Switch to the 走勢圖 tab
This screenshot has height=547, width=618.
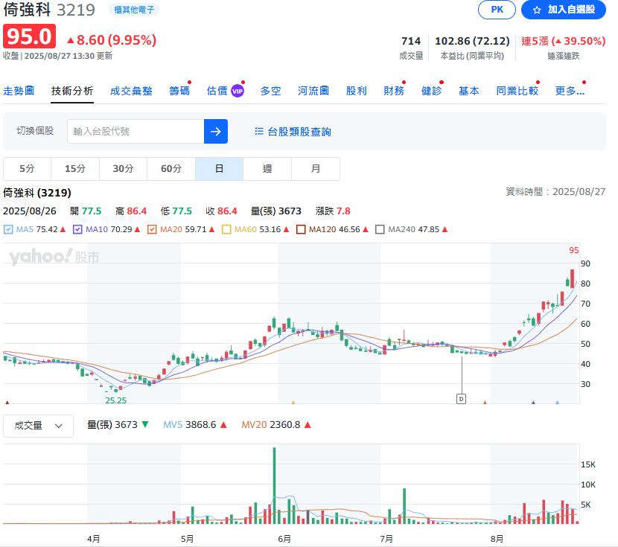(19, 91)
